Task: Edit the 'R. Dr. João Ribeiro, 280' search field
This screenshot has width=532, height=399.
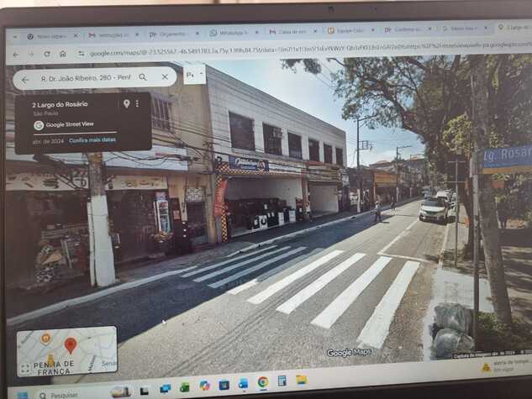Action: 86,78
